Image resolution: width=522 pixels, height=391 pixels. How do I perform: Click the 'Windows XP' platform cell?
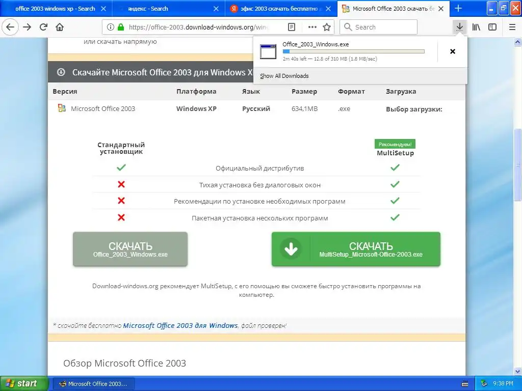196,109
